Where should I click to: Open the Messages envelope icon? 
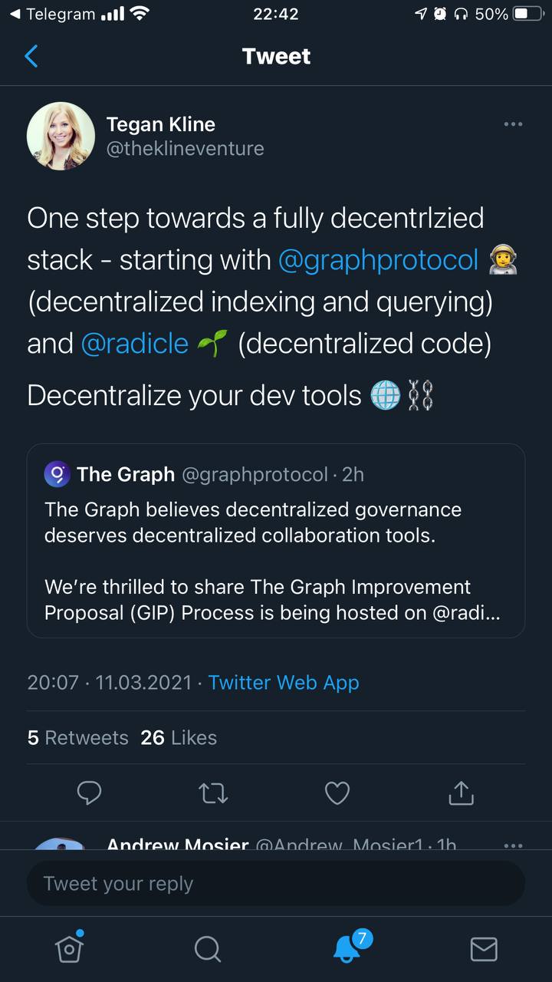coord(484,949)
